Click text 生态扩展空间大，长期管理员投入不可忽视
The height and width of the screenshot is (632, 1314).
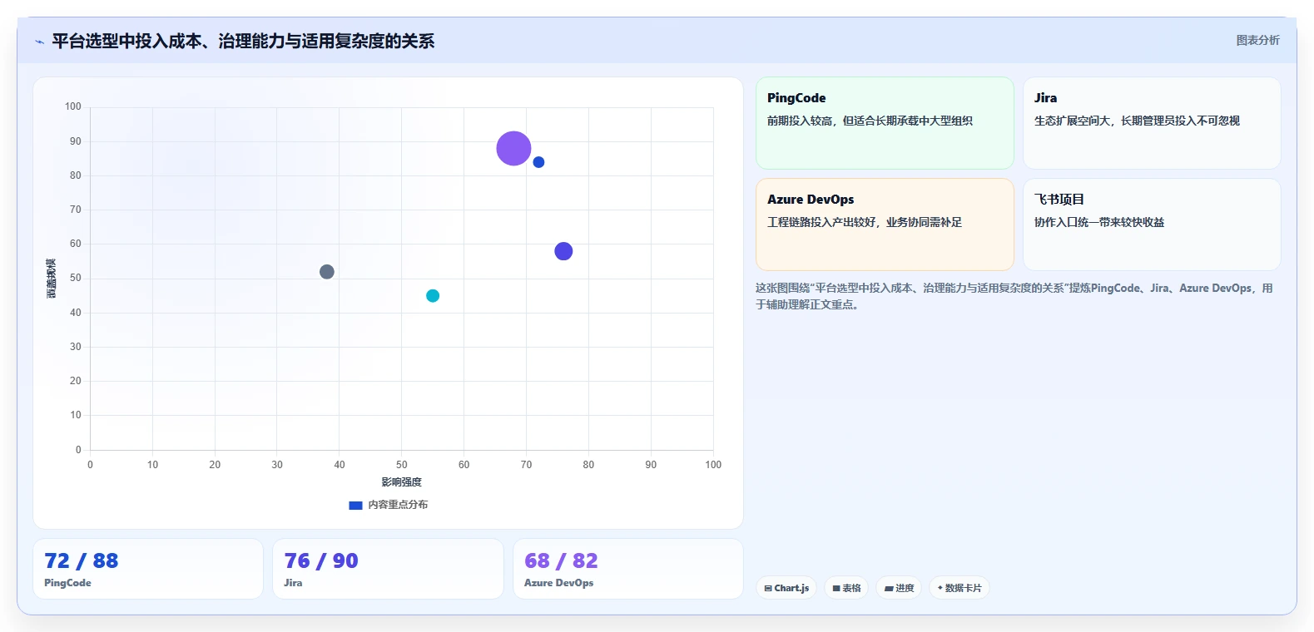(1137, 121)
